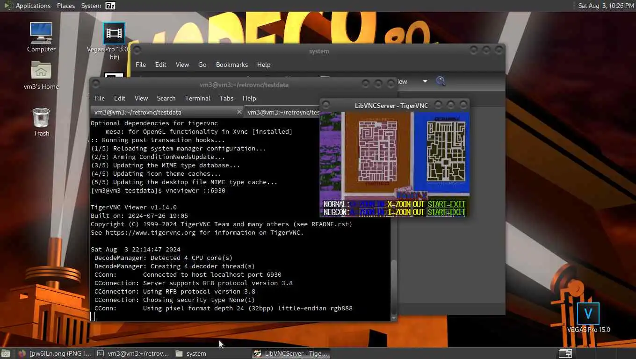Image resolution: width=636 pixels, height=359 pixels.
Task: Open Bookmarks menu in system file manager
Action: [x=232, y=65]
